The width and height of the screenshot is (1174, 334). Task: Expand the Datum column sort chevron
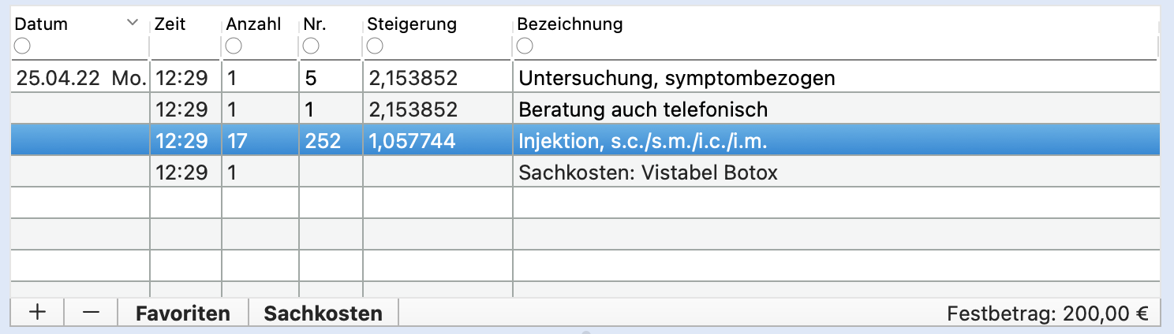[x=133, y=24]
